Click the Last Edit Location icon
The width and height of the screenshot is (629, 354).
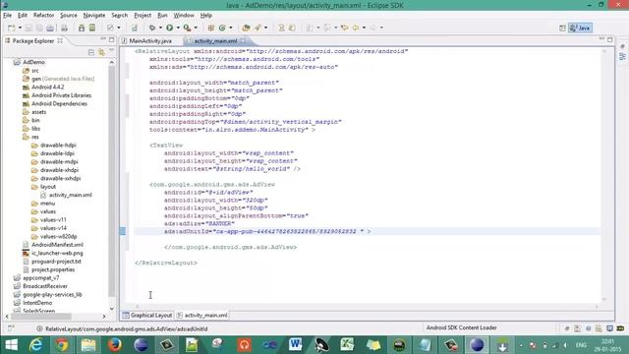[x=345, y=28]
